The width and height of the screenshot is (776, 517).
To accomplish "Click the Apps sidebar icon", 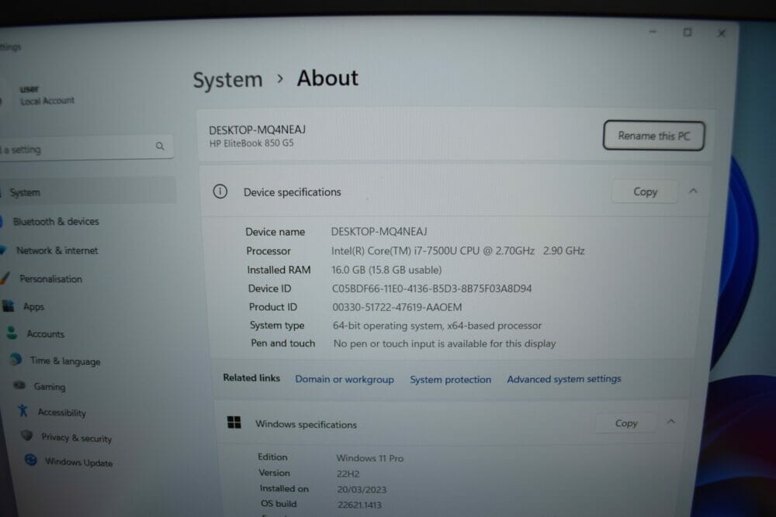I will (x=9, y=306).
